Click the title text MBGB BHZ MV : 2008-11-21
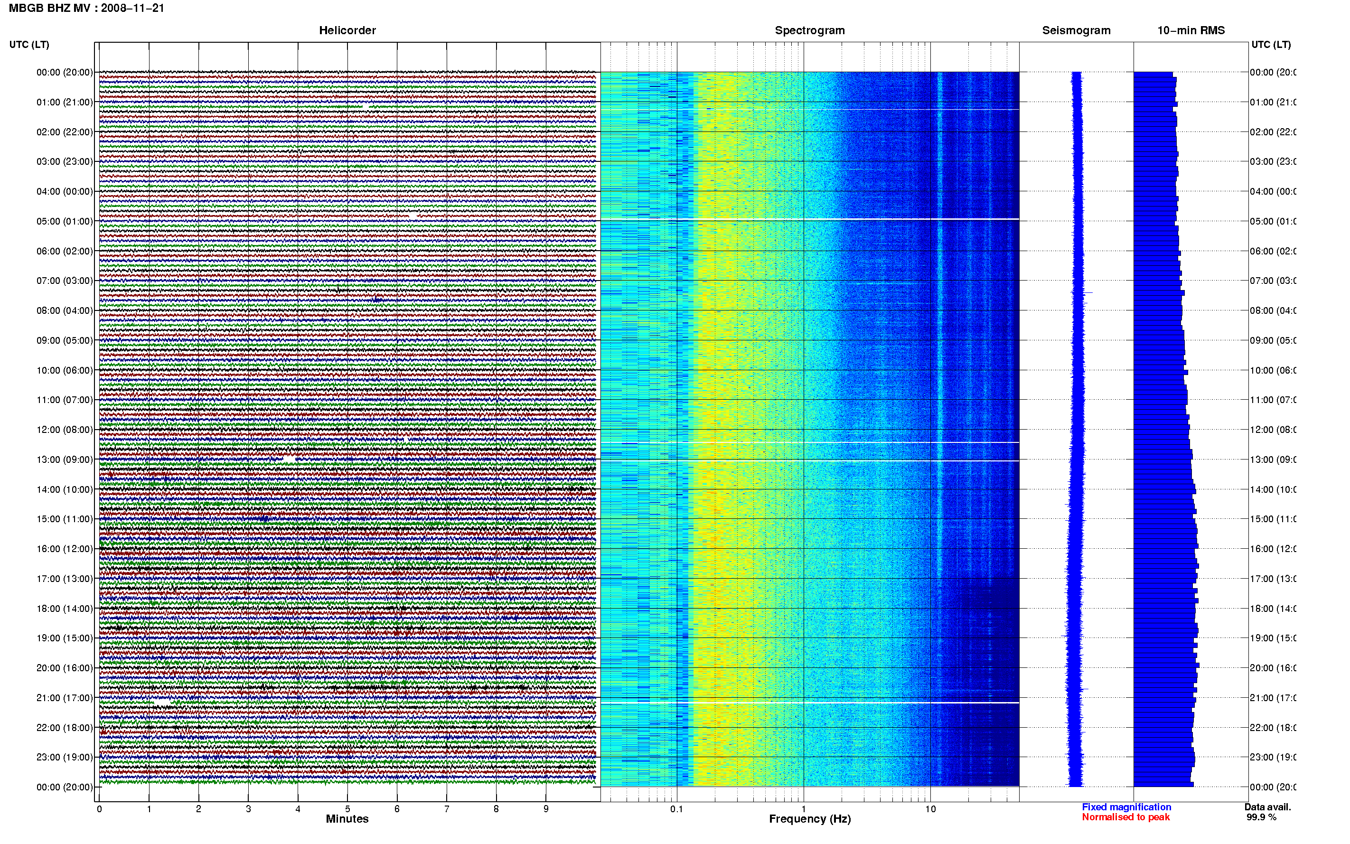The width and height of the screenshot is (1350, 844). click(x=86, y=9)
